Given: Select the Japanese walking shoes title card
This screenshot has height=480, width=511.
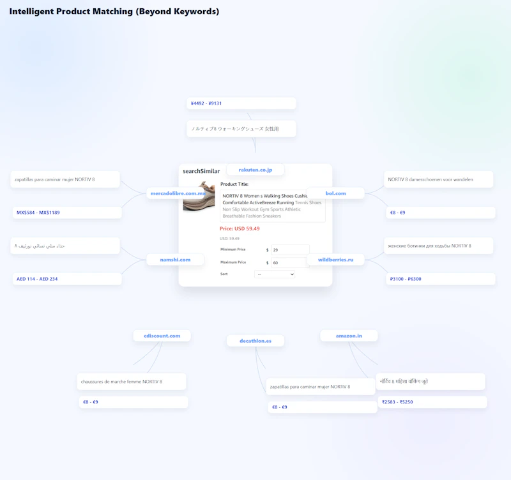Looking at the screenshot, I should point(241,129).
